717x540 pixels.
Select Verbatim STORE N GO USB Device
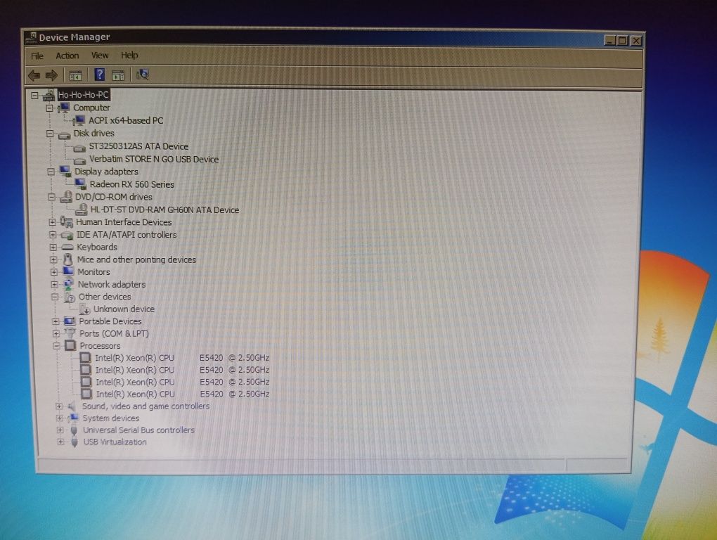point(154,159)
